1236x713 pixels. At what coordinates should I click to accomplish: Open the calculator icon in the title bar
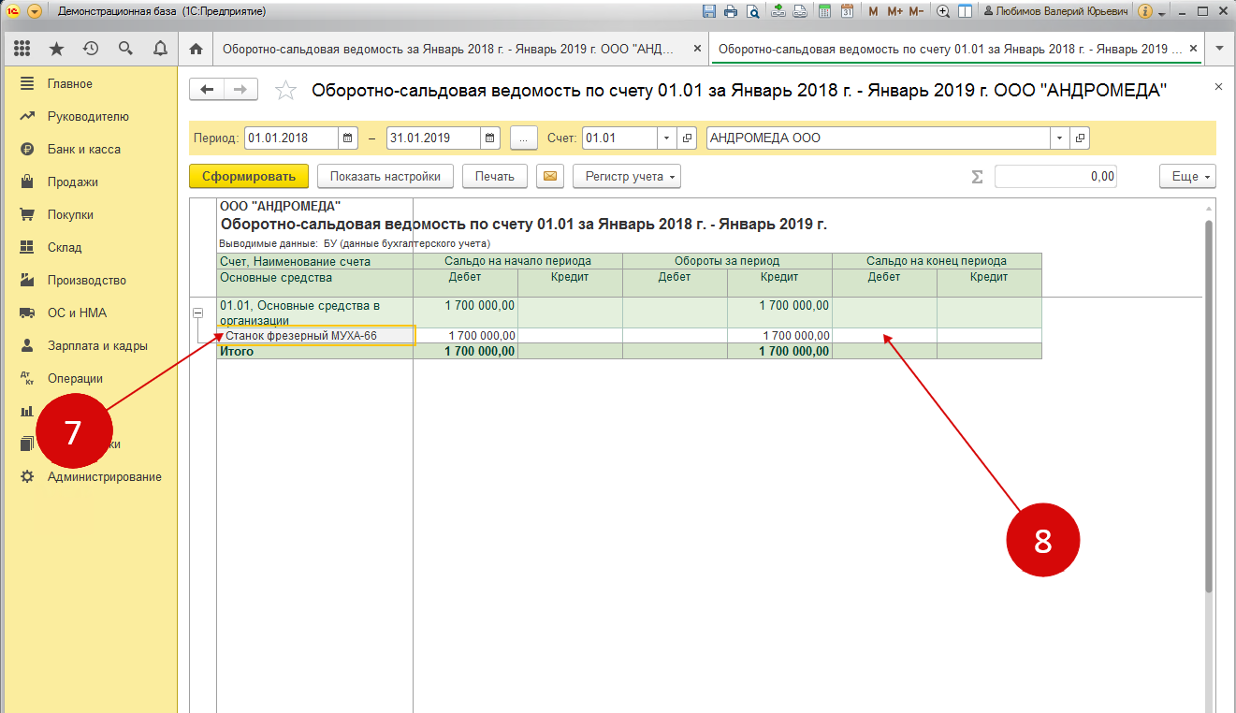pyautogui.click(x=824, y=12)
